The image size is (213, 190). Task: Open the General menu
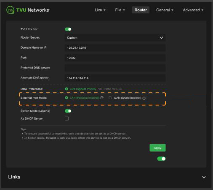point(165,10)
